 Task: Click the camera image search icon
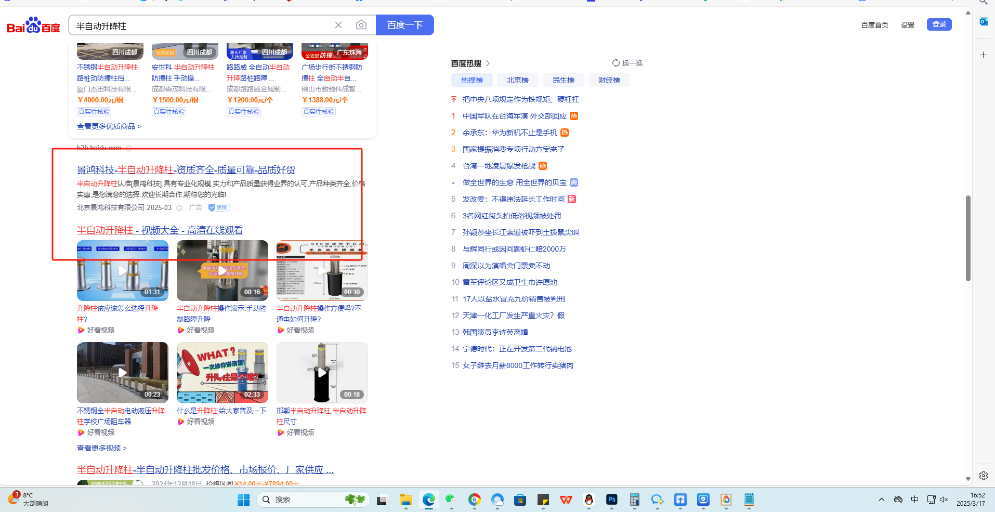click(361, 25)
